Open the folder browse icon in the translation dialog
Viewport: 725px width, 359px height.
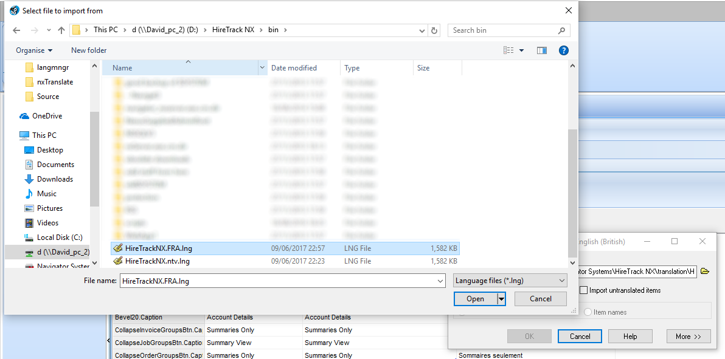tap(705, 272)
